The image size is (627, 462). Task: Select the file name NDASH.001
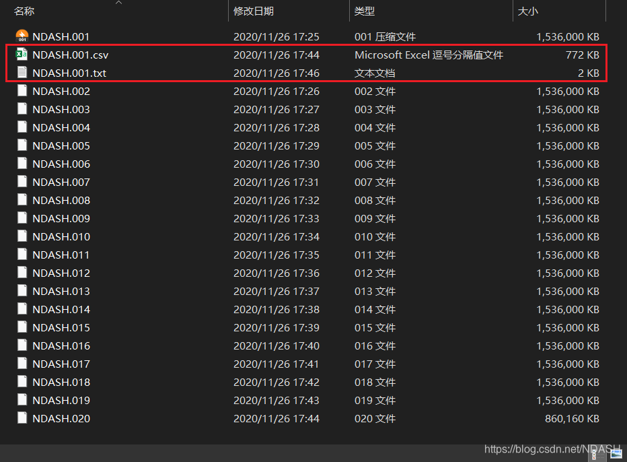[x=61, y=37]
